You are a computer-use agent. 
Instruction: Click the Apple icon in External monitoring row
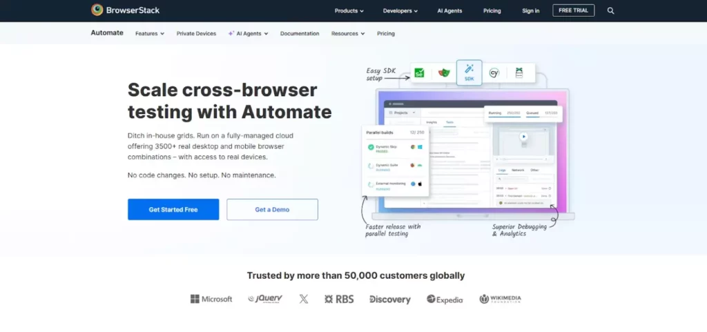[x=420, y=184]
